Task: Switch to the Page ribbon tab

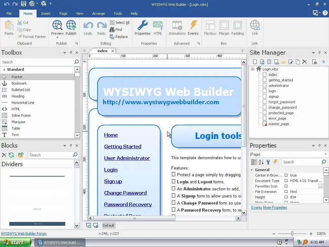Action: click(x=63, y=14)
